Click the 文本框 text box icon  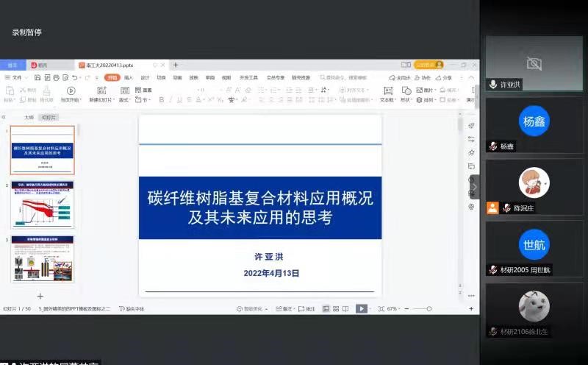[387, 91]
